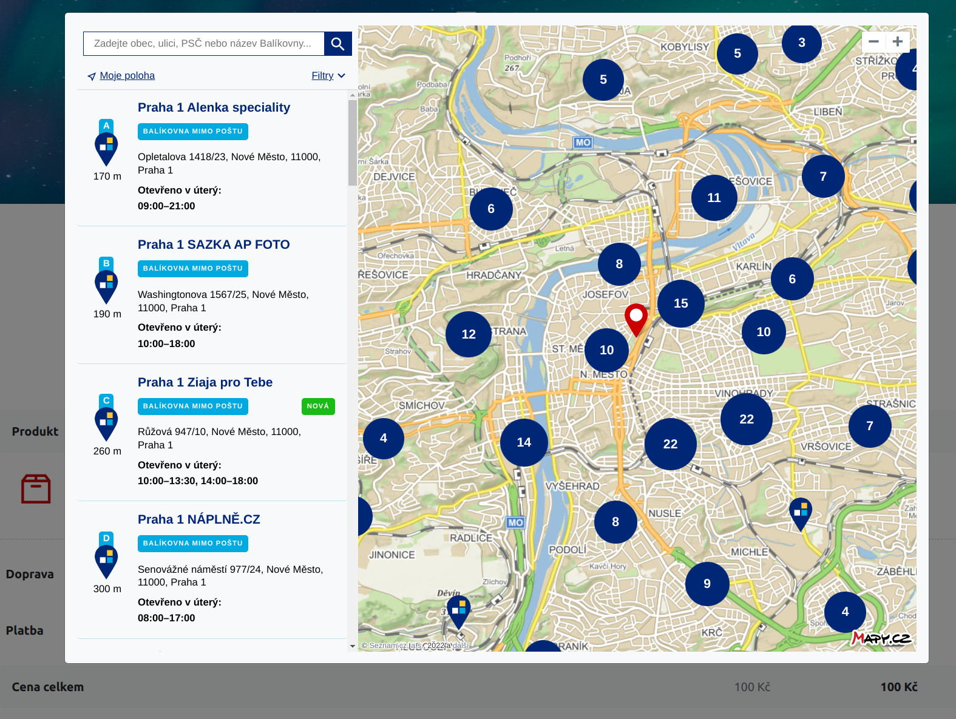Select pin marker C for Ziaja pro Tebe
This screenshot has height=719, width=956.
pyautogui.click(x=106, y=418)
